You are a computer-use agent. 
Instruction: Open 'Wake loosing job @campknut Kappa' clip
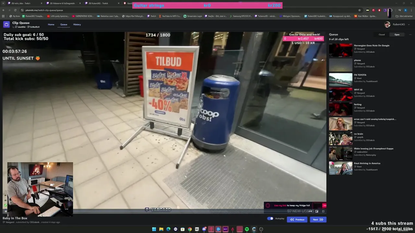pos(373,149)
